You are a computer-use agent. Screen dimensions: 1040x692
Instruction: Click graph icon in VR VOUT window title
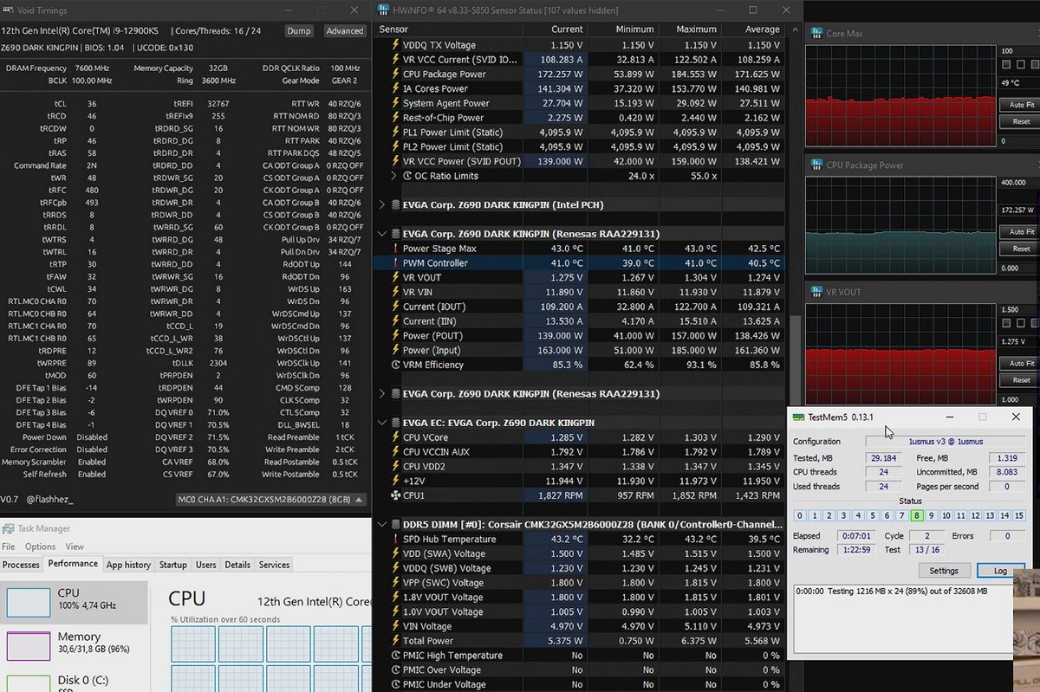[816, 292]
